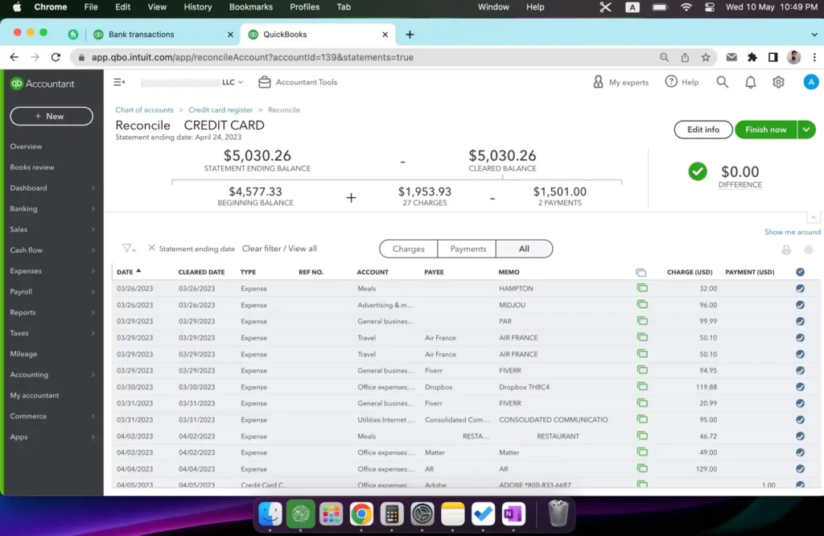Click Clear filter / View all

(279, 249)
